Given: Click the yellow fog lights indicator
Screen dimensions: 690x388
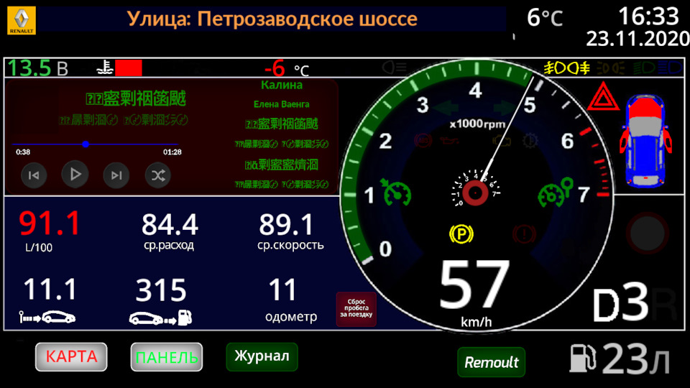Looking at the screenshot, I should (566, 68).
